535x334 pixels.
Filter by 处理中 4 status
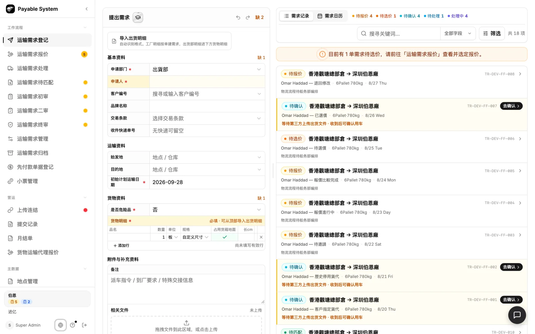pos(458,16)
